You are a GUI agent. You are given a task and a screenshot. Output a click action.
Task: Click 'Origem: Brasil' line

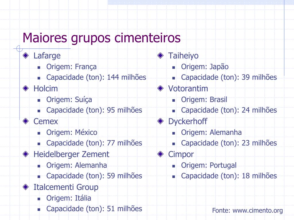[x=204, y=100]
